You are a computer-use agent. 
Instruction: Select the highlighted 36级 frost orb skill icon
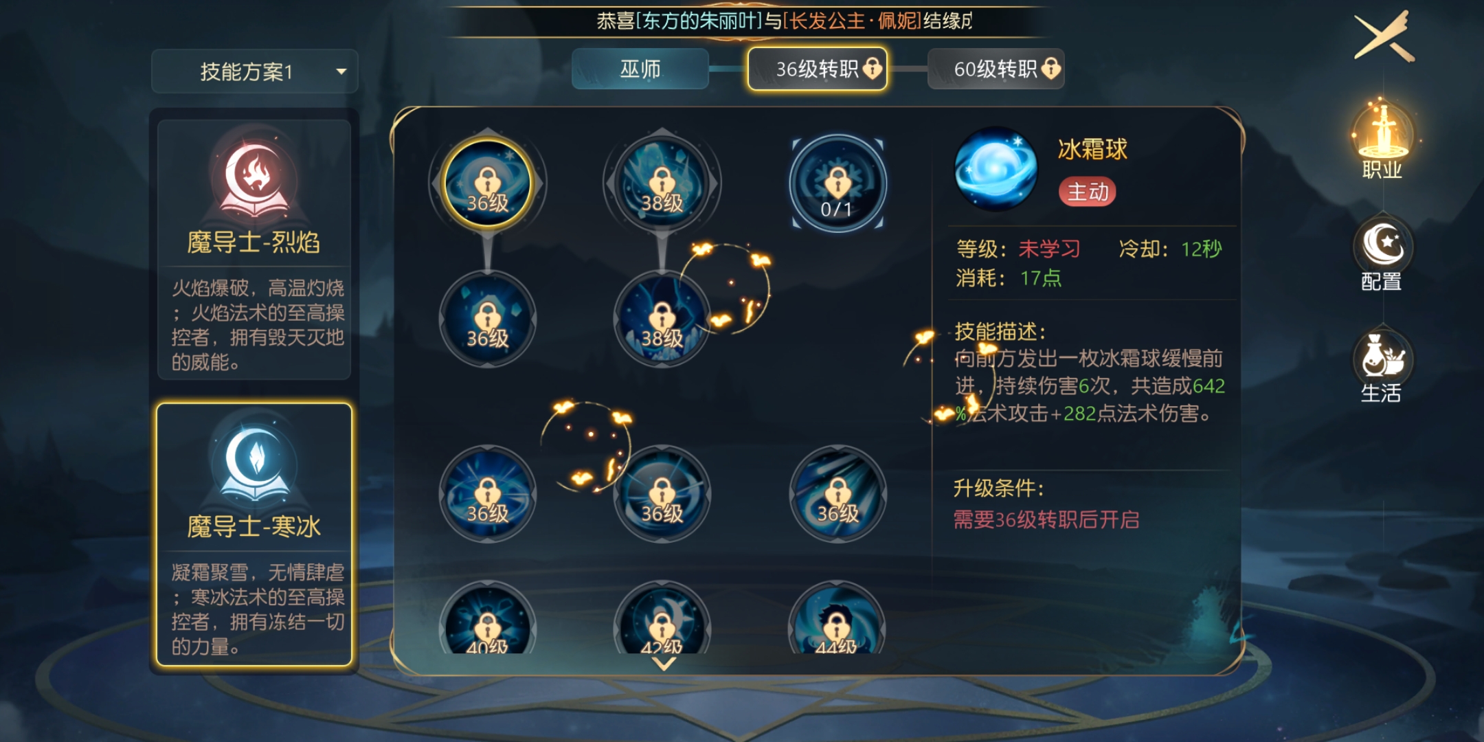(488, 183)
